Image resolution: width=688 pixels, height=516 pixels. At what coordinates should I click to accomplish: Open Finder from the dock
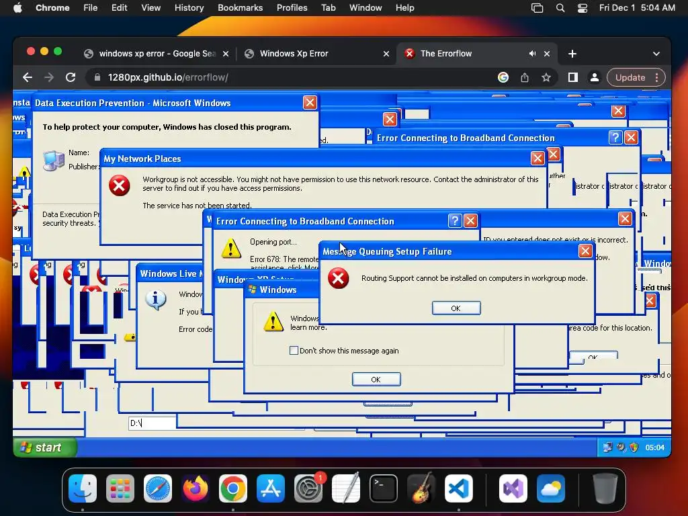[83, 488]
